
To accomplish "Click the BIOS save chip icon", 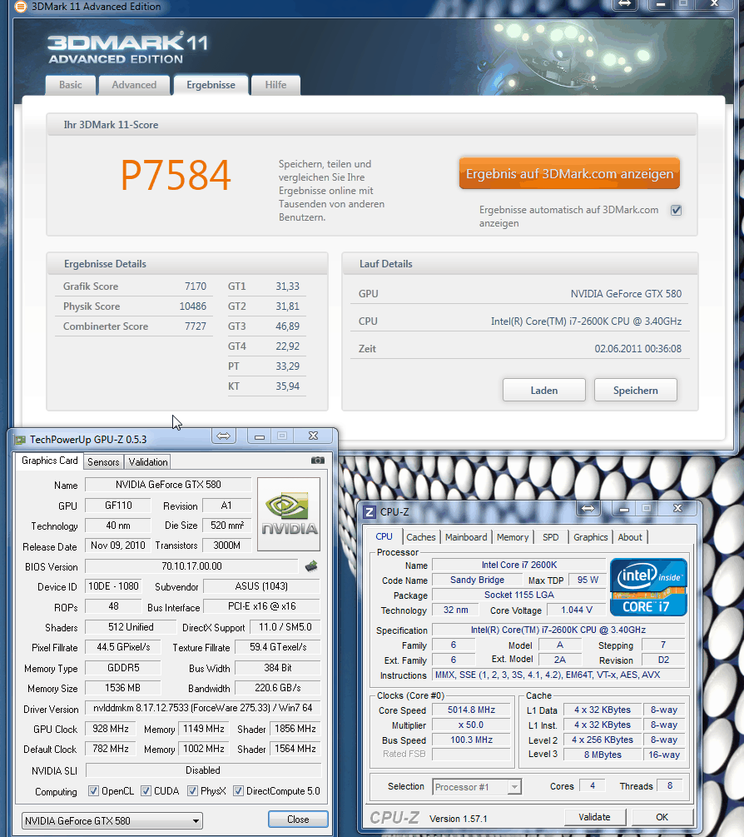I will 311,566.
